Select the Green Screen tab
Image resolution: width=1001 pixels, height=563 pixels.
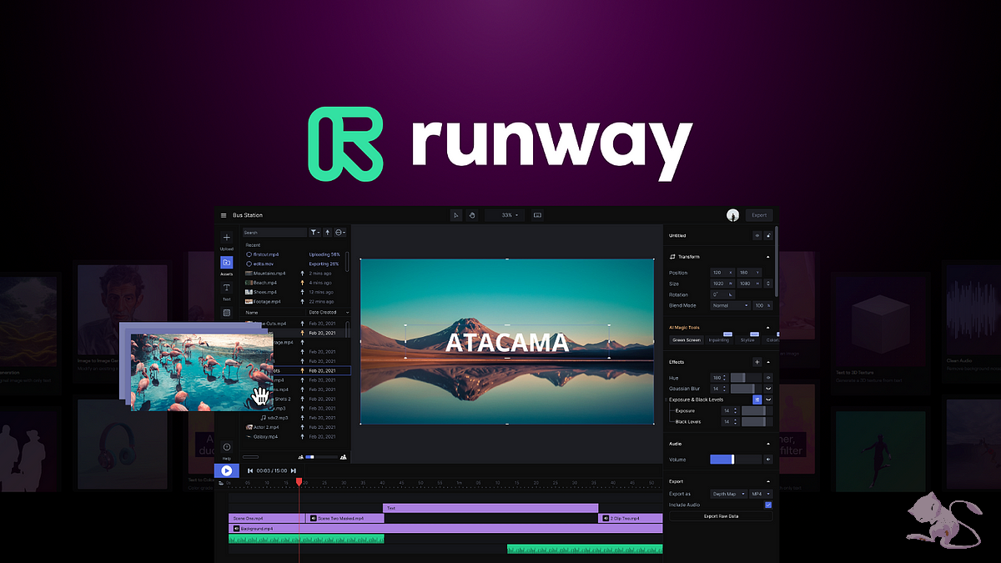(x=687, y=339)
